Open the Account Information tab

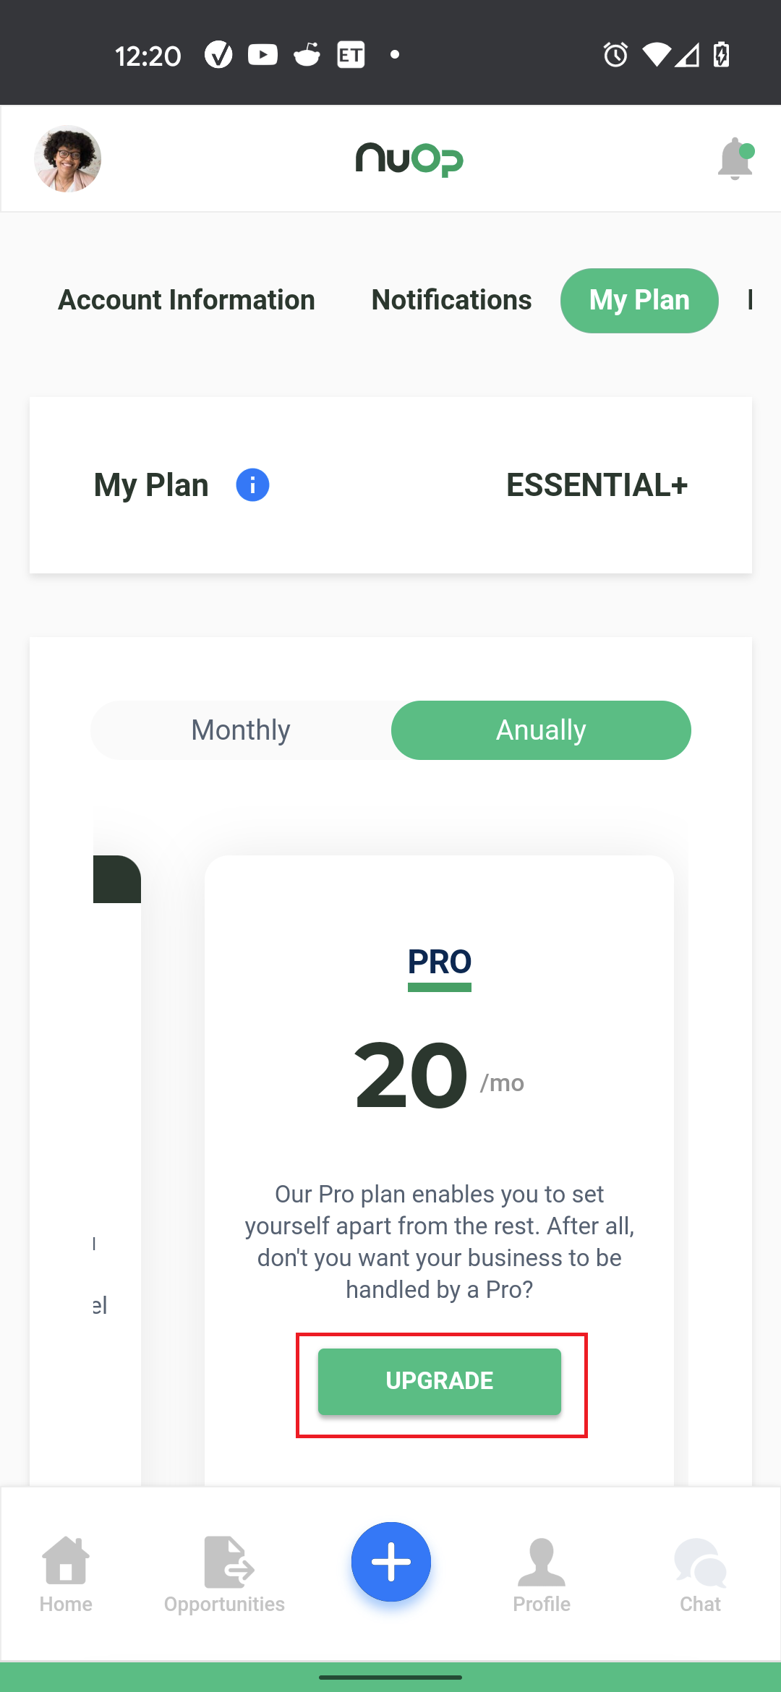(187, 300)
